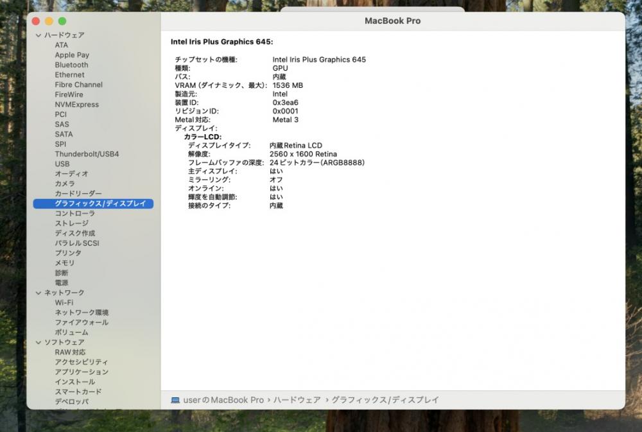642x432 pixels.
Task: Select the highlighted グラフィックス/ディスプレイ sidebar row
Action: click(93, 203)
